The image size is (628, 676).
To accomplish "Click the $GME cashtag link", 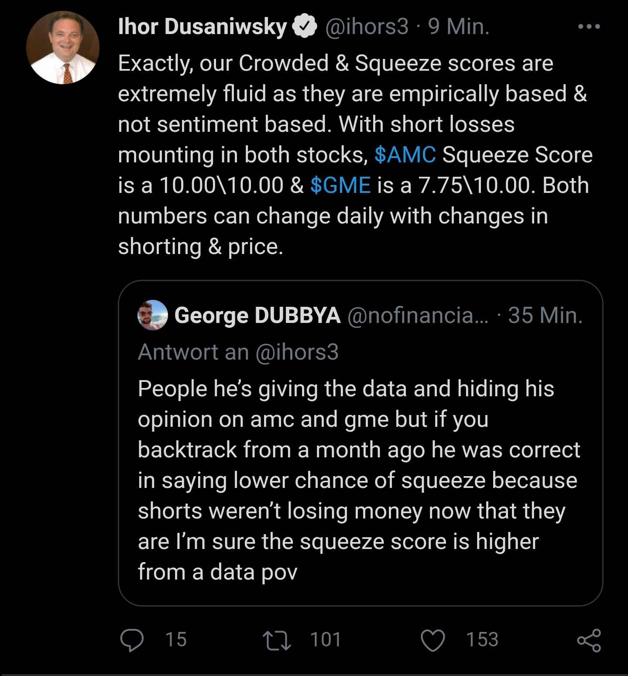I will [x=340, y=185].
